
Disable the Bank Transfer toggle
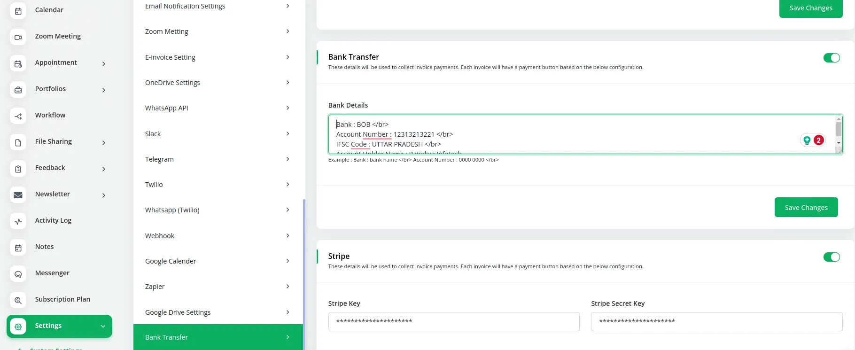(831, 58)
